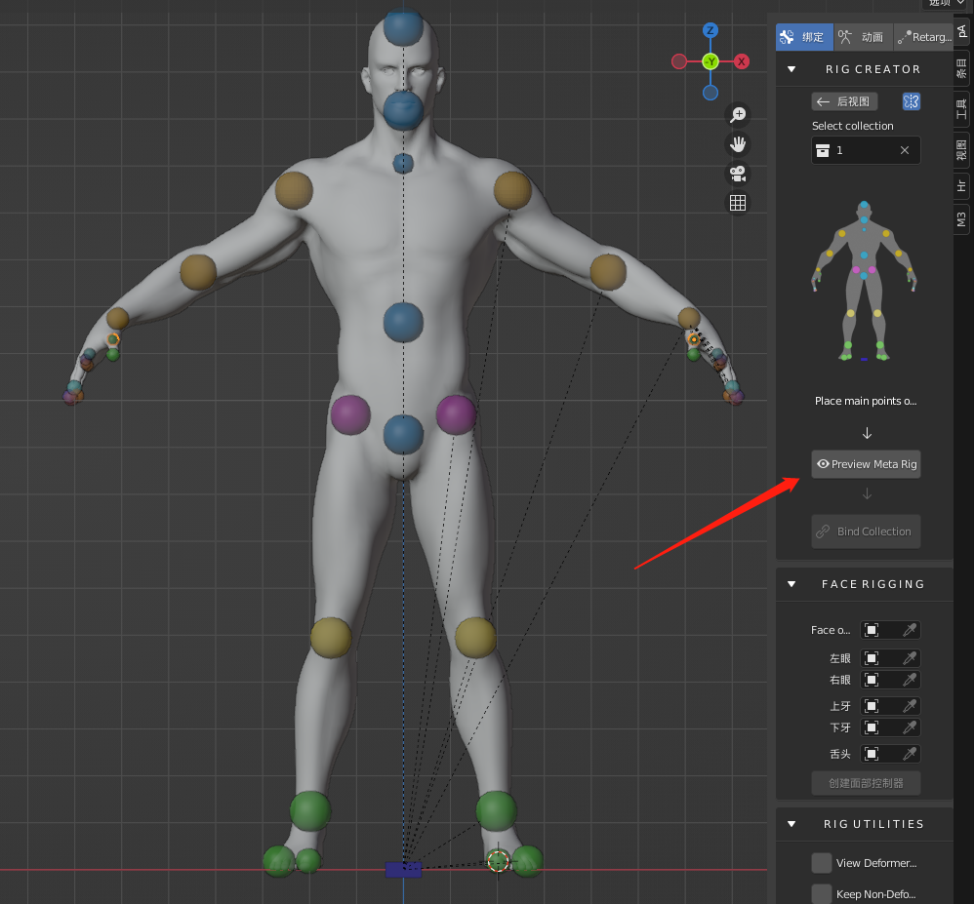Select the yellow shoulder marker on screen right
The width and height of the screenshot is (974, 904).
[x=512, y=190]
